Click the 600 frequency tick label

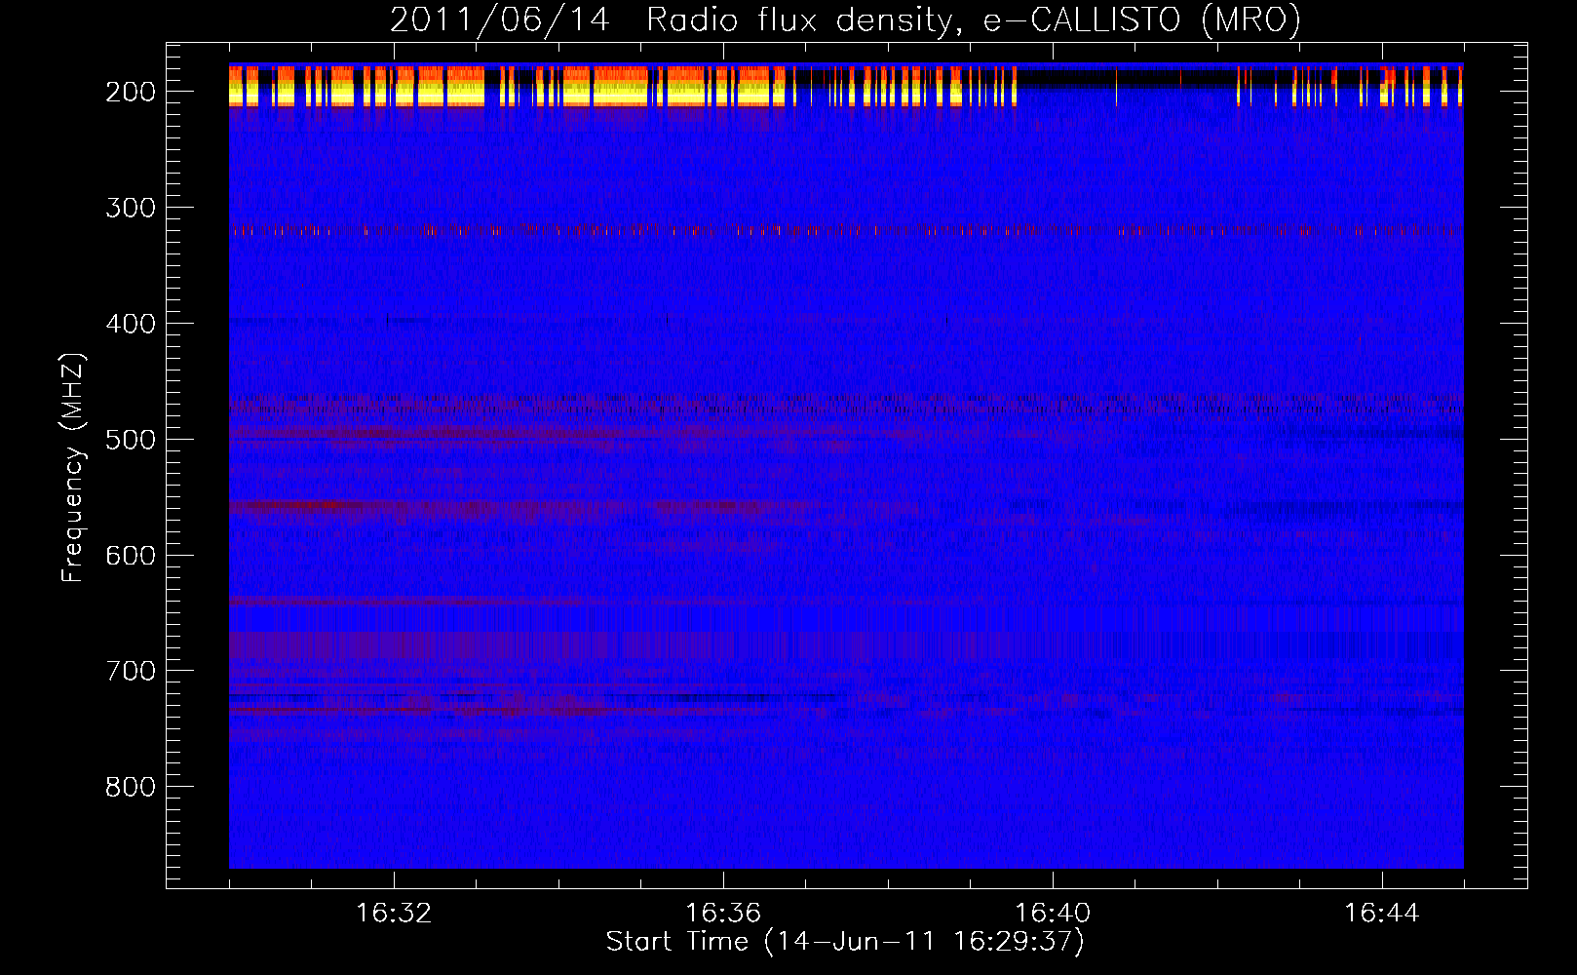tap(131, 556)
